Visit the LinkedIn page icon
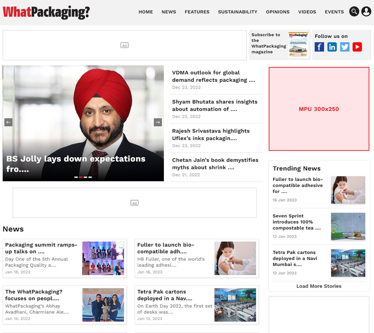The image size is (374, 333). (332, 47)
